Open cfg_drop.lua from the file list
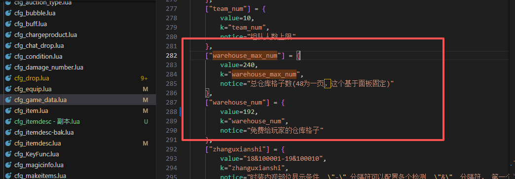Screen dimensions: 515x179 pyautogui.click(x=32, y=78)
